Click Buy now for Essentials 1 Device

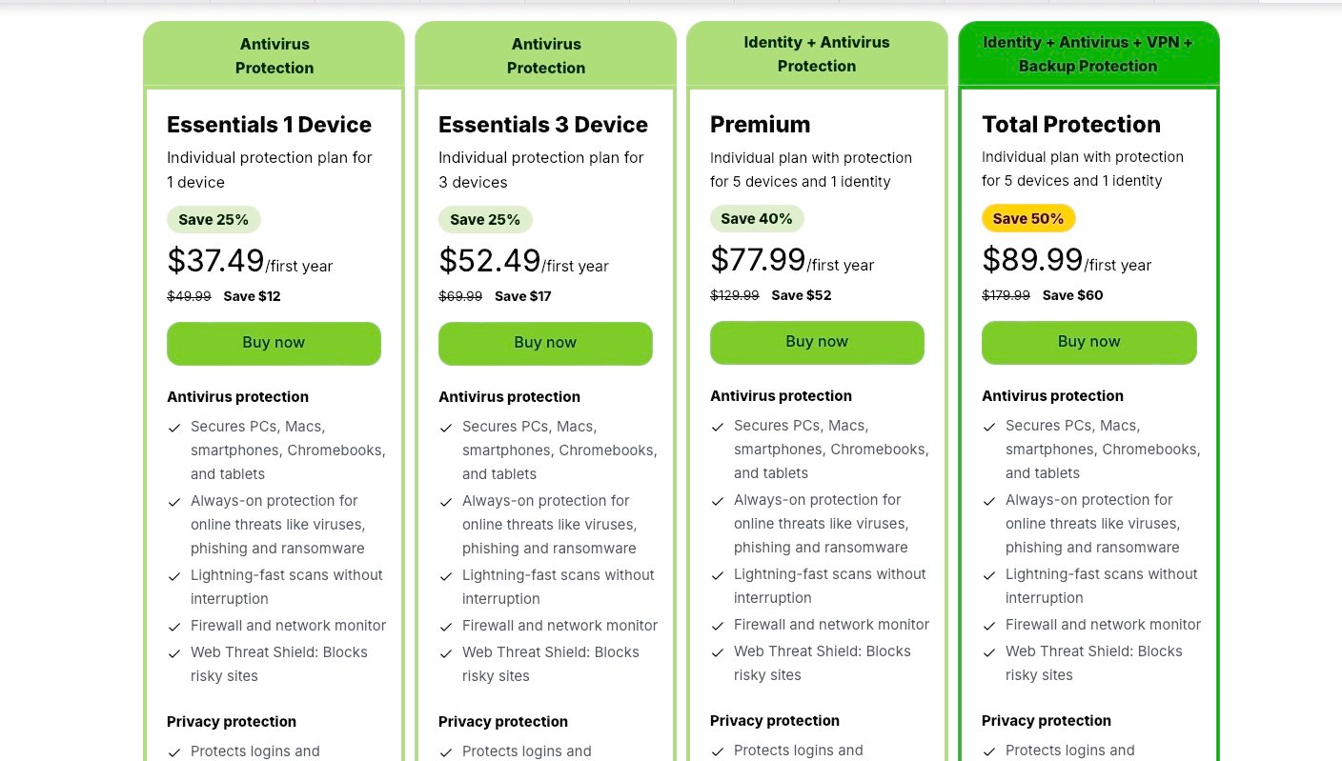click(x=274, y=343)
